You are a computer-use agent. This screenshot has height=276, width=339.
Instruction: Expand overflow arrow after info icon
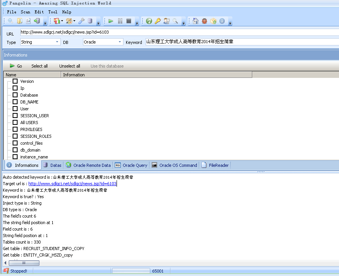pyautogui.click(x=230, y=23)
